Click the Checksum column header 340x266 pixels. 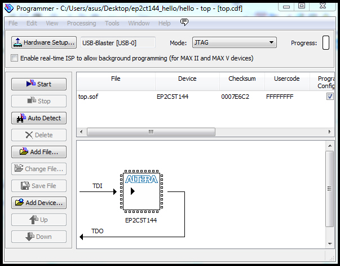click(242, 81)
